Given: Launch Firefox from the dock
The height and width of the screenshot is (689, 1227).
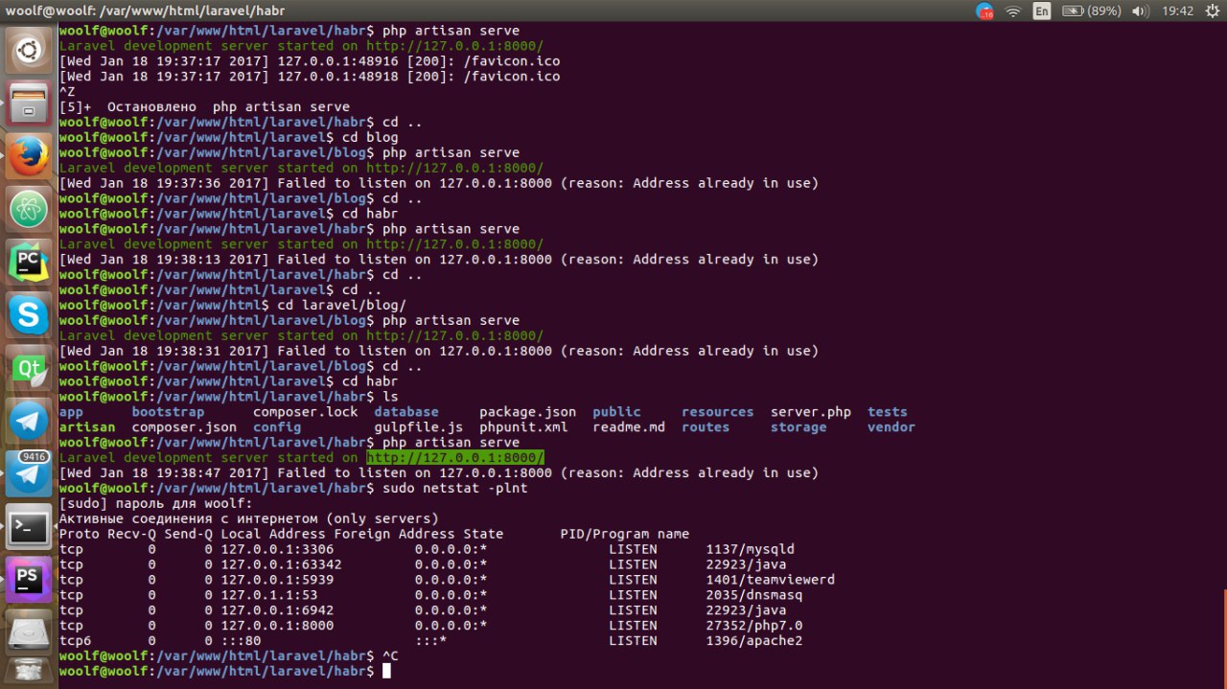Looking at the screenshot, I should tap(29, 154).
